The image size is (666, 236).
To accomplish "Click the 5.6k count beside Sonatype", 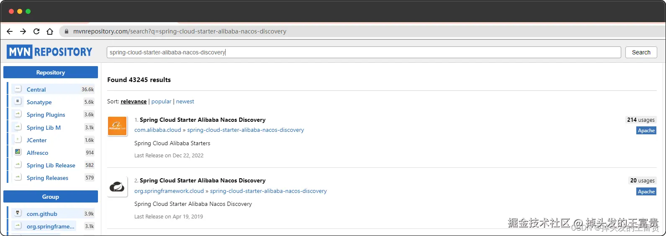I will coord(89,102).
